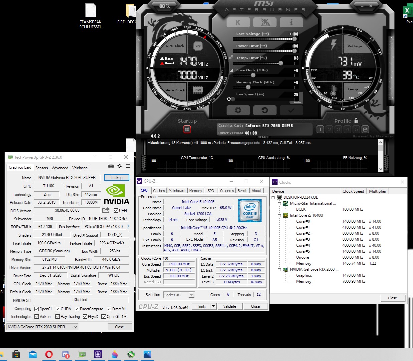Open GPU selection dropdown in GPU-Z

42,327
